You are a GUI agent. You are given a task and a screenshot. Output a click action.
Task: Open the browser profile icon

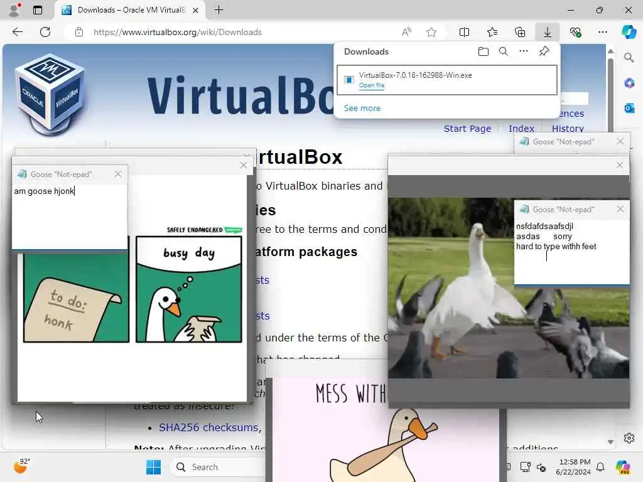[x=15, y=10]
